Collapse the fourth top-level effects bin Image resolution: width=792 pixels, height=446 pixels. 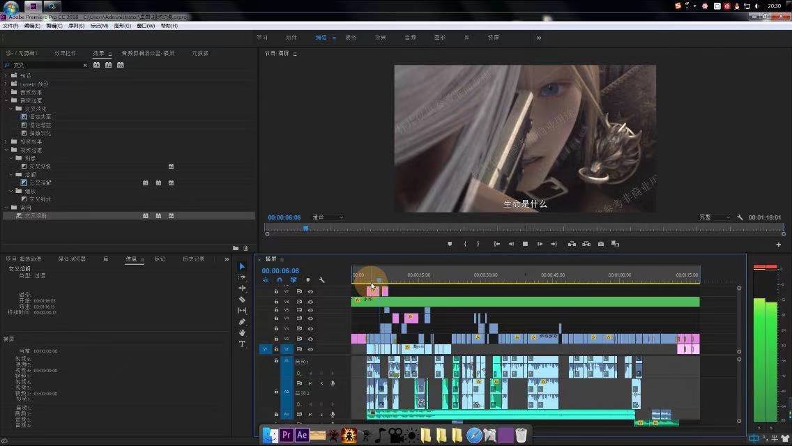click(6, 100)
